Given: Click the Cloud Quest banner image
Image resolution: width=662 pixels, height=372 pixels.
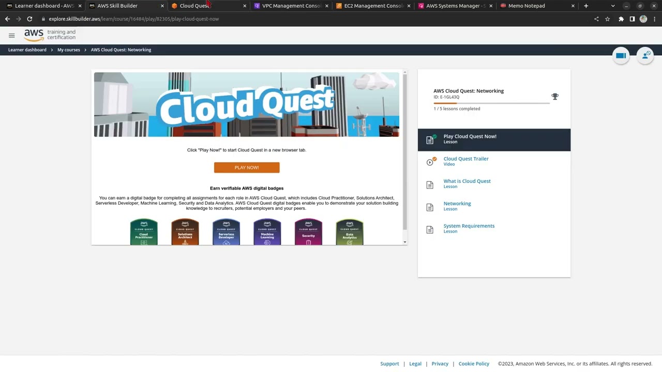Looking at the screenshot, I should point(247,104).
